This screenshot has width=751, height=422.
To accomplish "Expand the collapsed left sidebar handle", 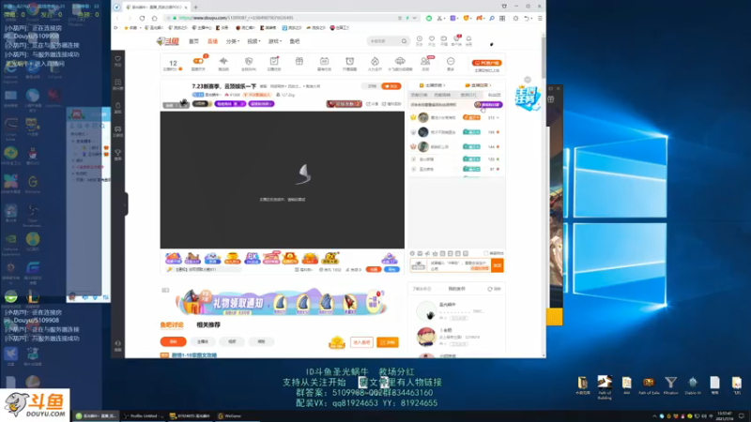I will pyautogui.click(x=126, y=204).
